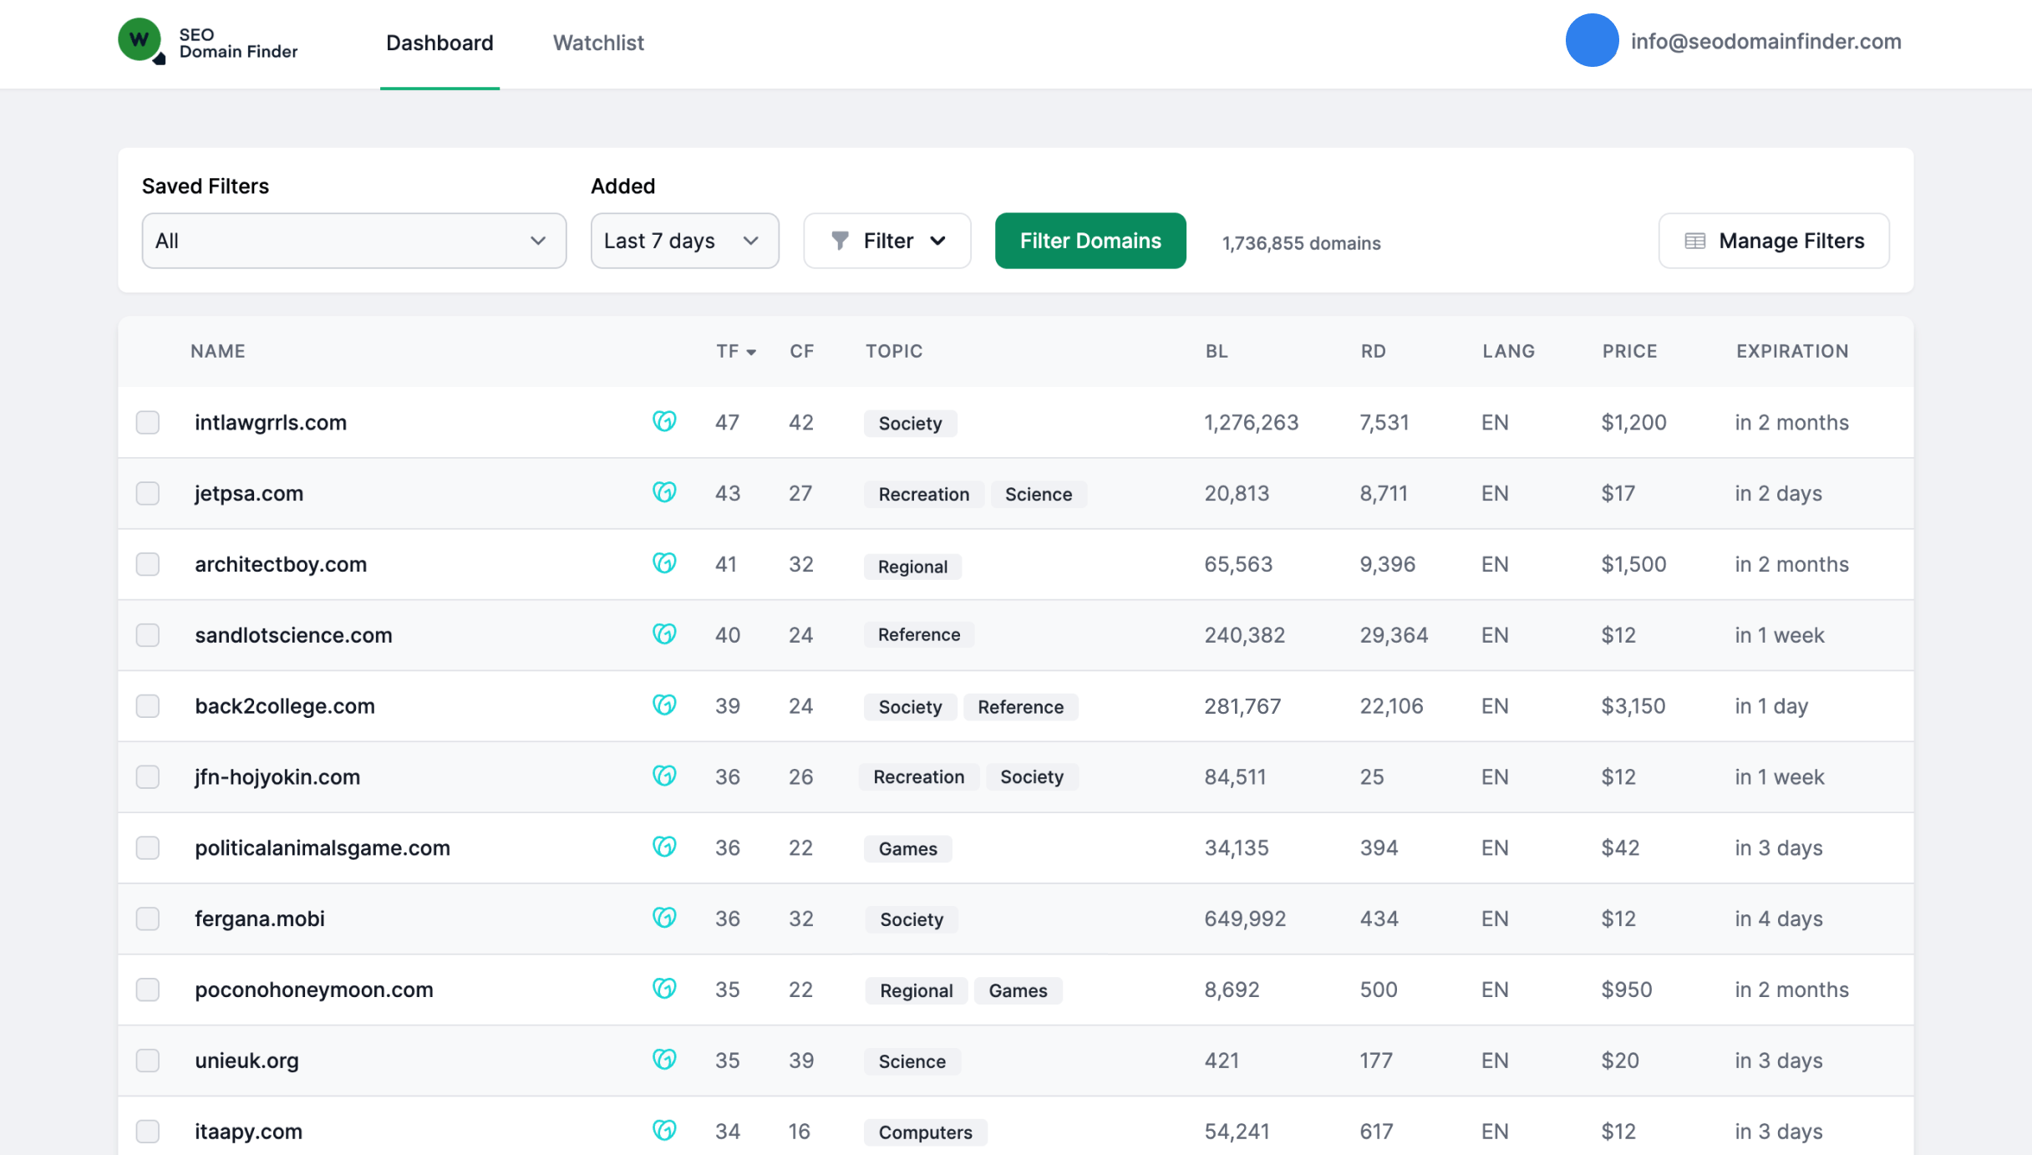Click the SEO Domain Finder logo

[x=208, y=42]
